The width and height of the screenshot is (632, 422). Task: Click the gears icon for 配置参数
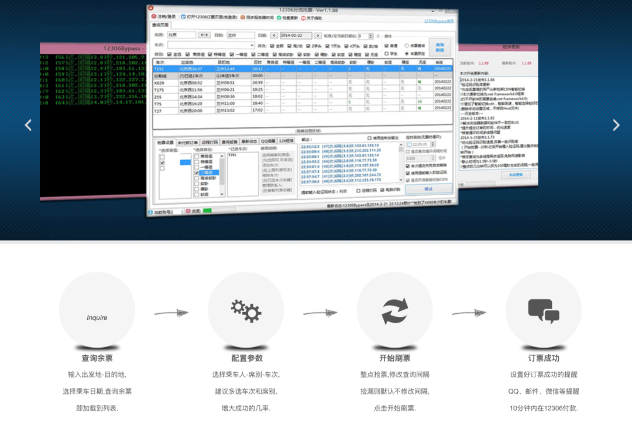(x=245, y=311)
